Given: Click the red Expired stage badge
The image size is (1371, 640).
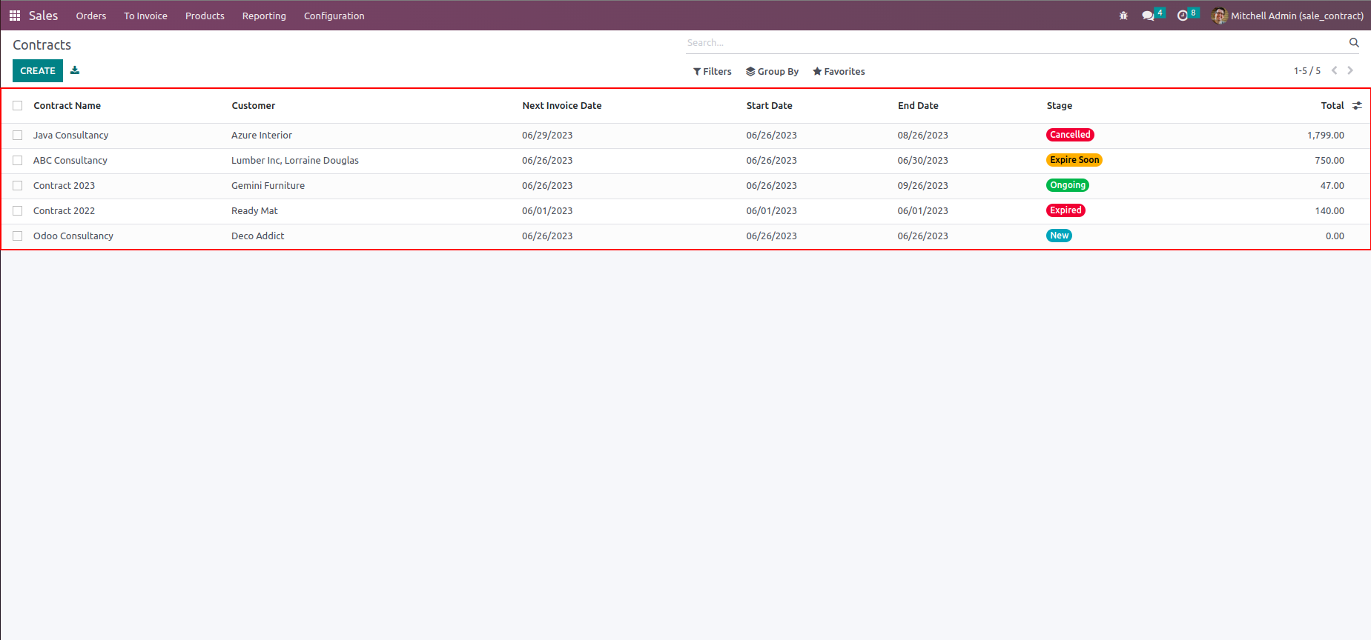Looking at the screenshot, I should [1066, 210].
